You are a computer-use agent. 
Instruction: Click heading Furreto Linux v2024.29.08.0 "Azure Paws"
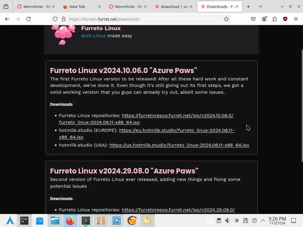pos(124,171)
